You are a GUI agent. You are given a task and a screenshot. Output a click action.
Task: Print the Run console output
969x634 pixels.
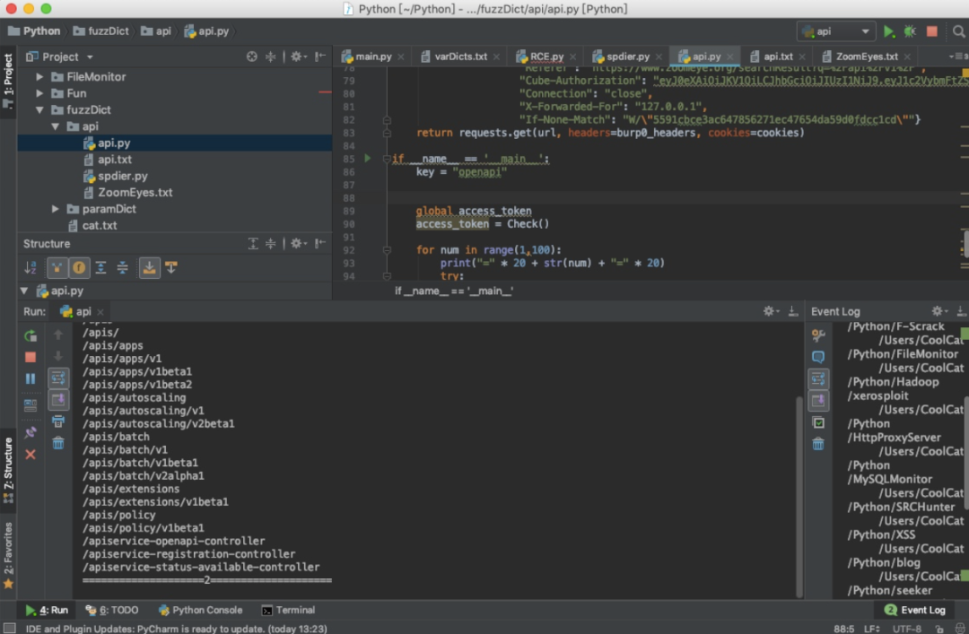tap(58, 421)
